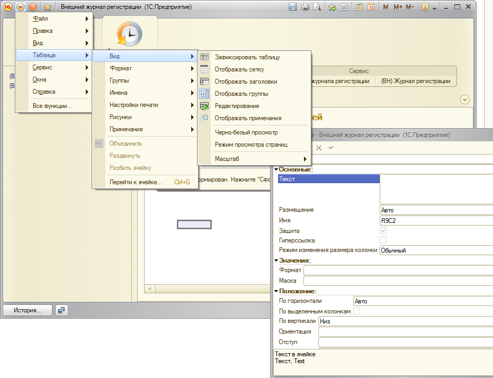
Task: Cancel with X in properties palette
Action: click(318, 148)
